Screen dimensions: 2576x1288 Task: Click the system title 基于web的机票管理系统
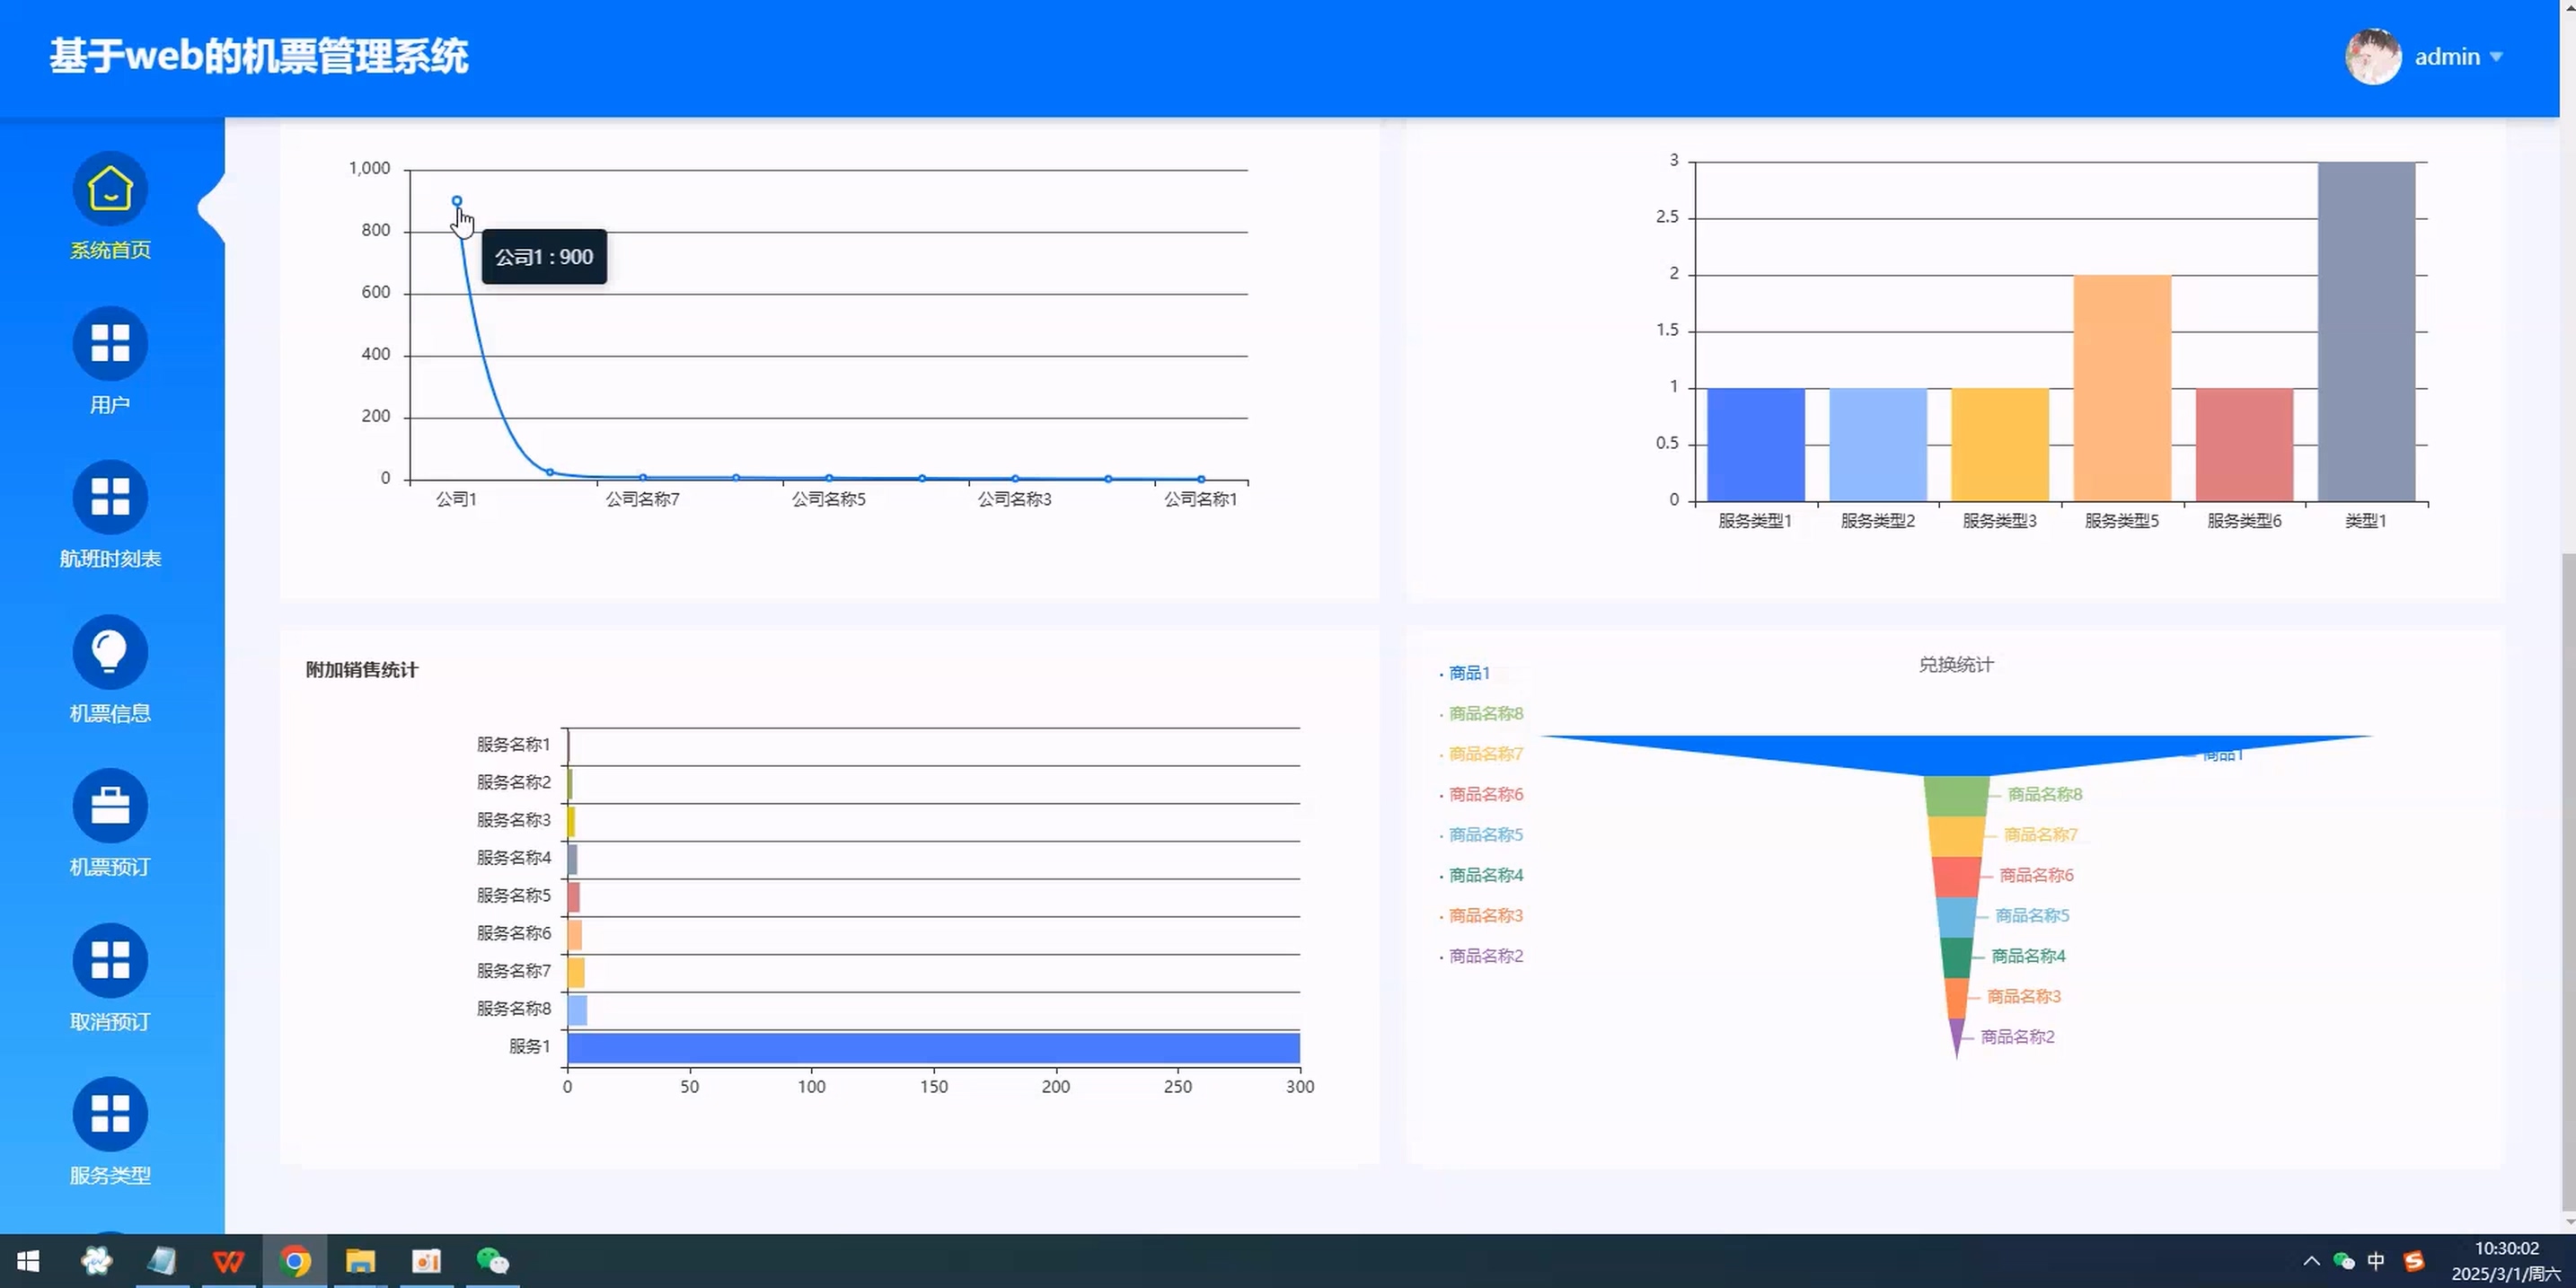pos(259,56)
